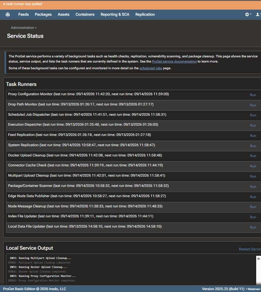261x292 pixels.
Task: Run the Feed Replication task runner
Action: (253, 136)
